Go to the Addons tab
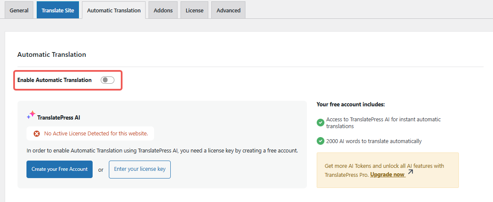The image size is (493, 202). [x=163, y=10]
